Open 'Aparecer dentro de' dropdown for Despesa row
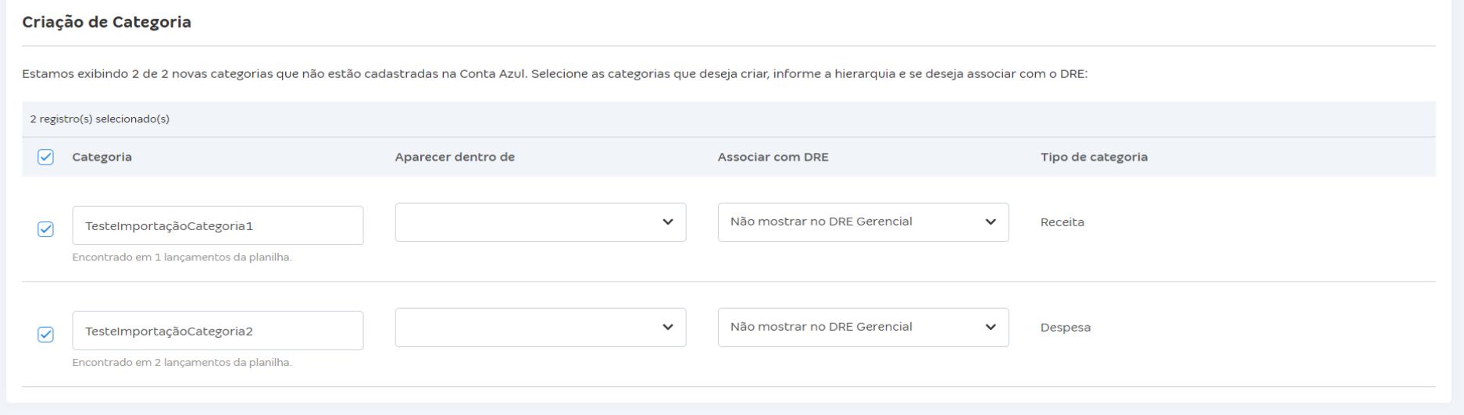The image size is (1464, 415). [x=541, y=328]
